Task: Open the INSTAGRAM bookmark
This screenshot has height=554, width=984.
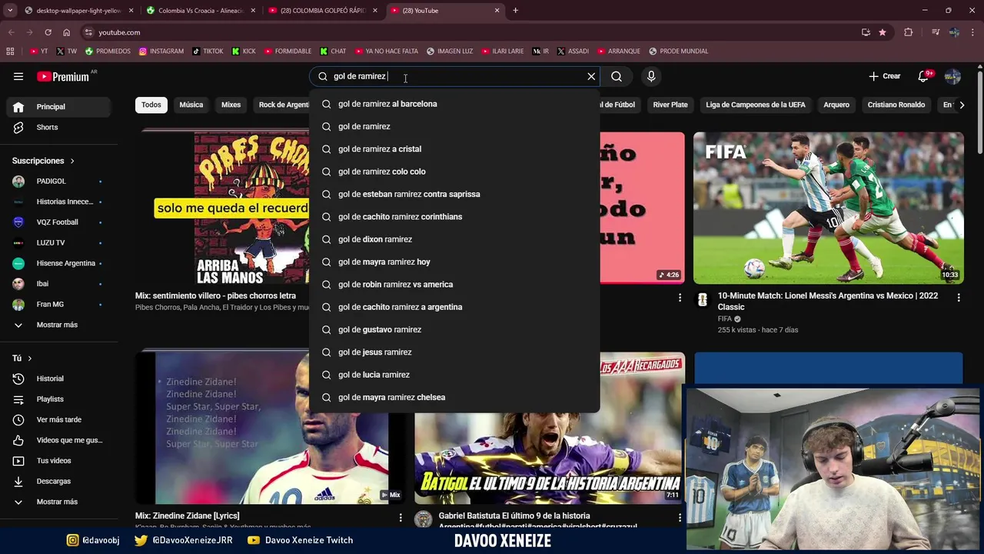Action: (161, 52)
